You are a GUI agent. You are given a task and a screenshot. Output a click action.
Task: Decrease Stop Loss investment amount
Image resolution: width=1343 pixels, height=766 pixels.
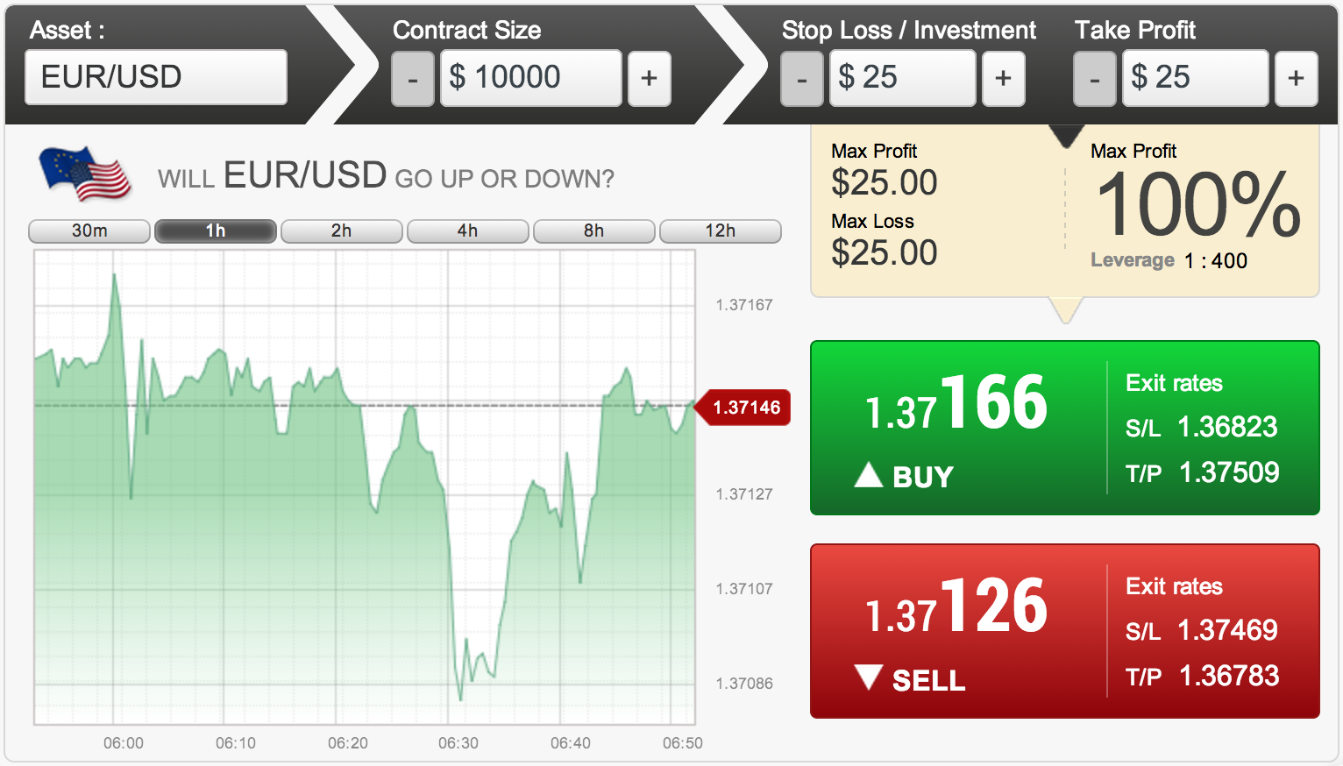801,78
